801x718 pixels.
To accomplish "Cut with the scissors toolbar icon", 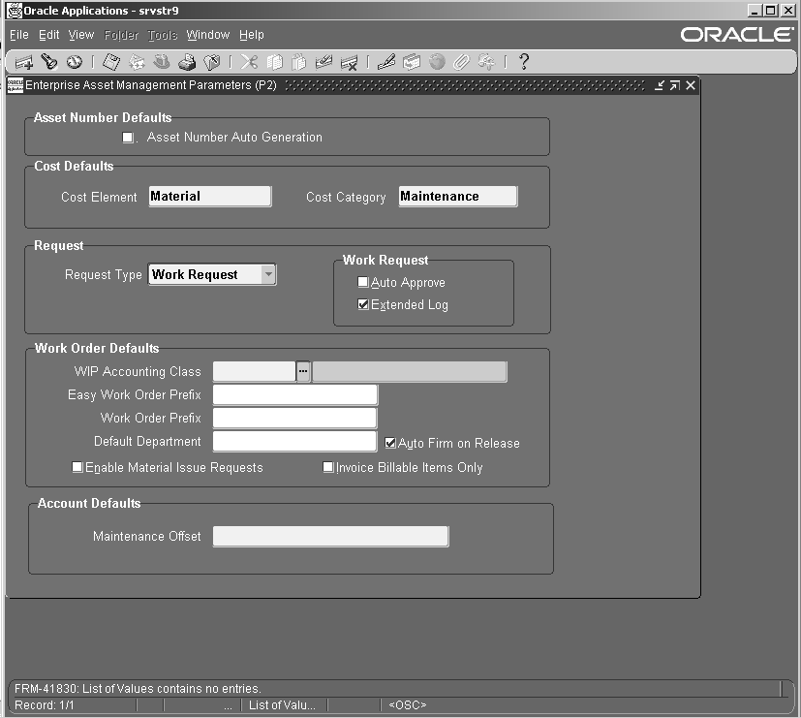I will tap(249, 62).
